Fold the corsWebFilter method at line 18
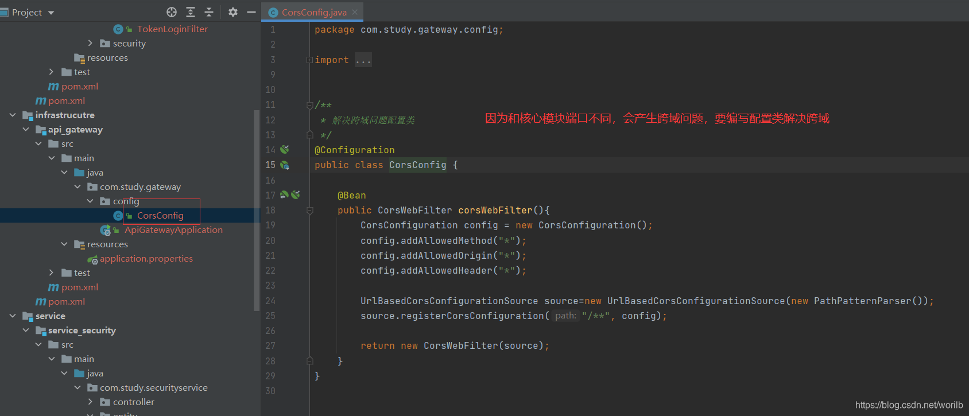 pyautogui.click(x=310, y=211)
